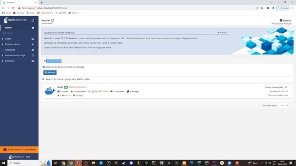Select the Portainer browser tab
Viewport: 296px width, 166px height.
click(19, 3)
